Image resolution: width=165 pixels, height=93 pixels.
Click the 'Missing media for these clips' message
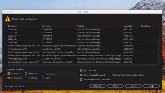coord(24,19)
